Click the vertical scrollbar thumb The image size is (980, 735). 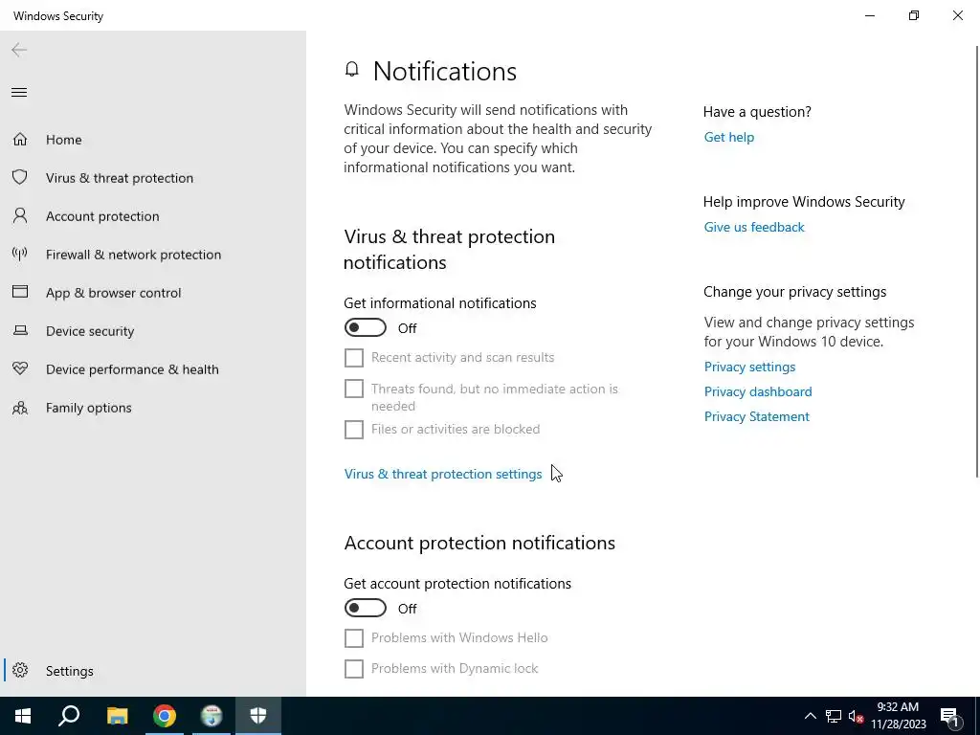tap(977, 261)
